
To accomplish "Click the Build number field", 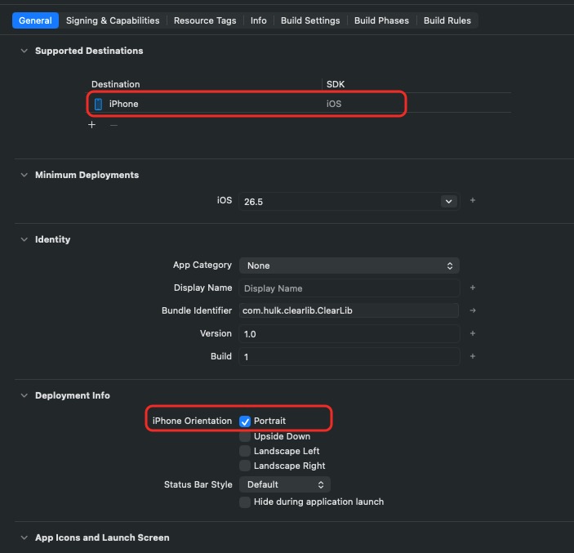I will click(x=349, y=356).
